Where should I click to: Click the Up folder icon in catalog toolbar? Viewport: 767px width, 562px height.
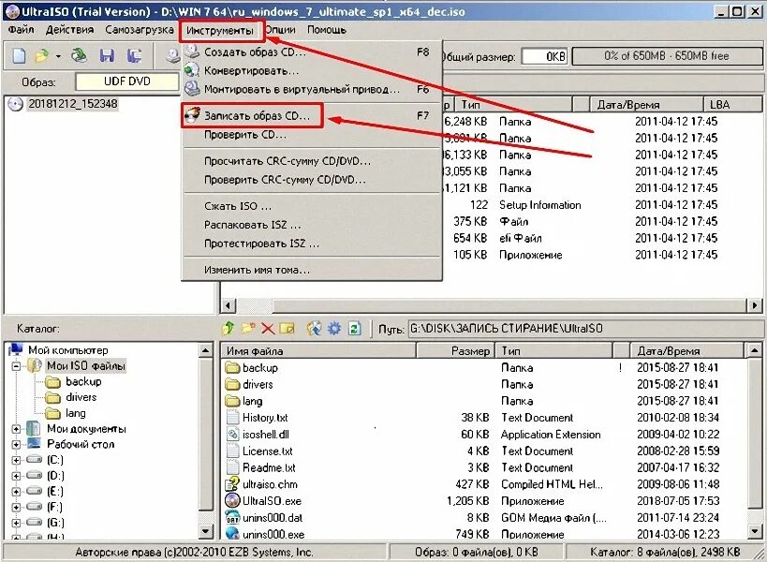point(229,328)
